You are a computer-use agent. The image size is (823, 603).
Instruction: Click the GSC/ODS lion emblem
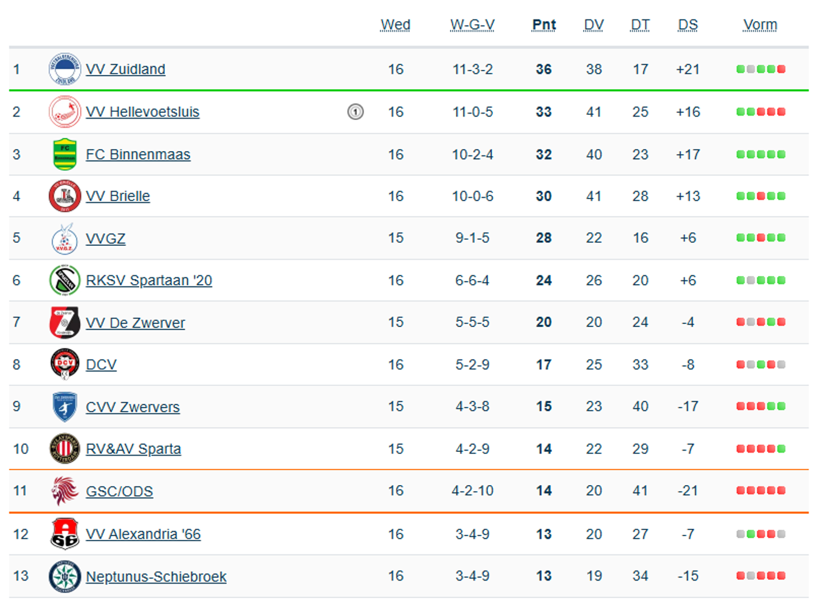(x=64, y=491)
